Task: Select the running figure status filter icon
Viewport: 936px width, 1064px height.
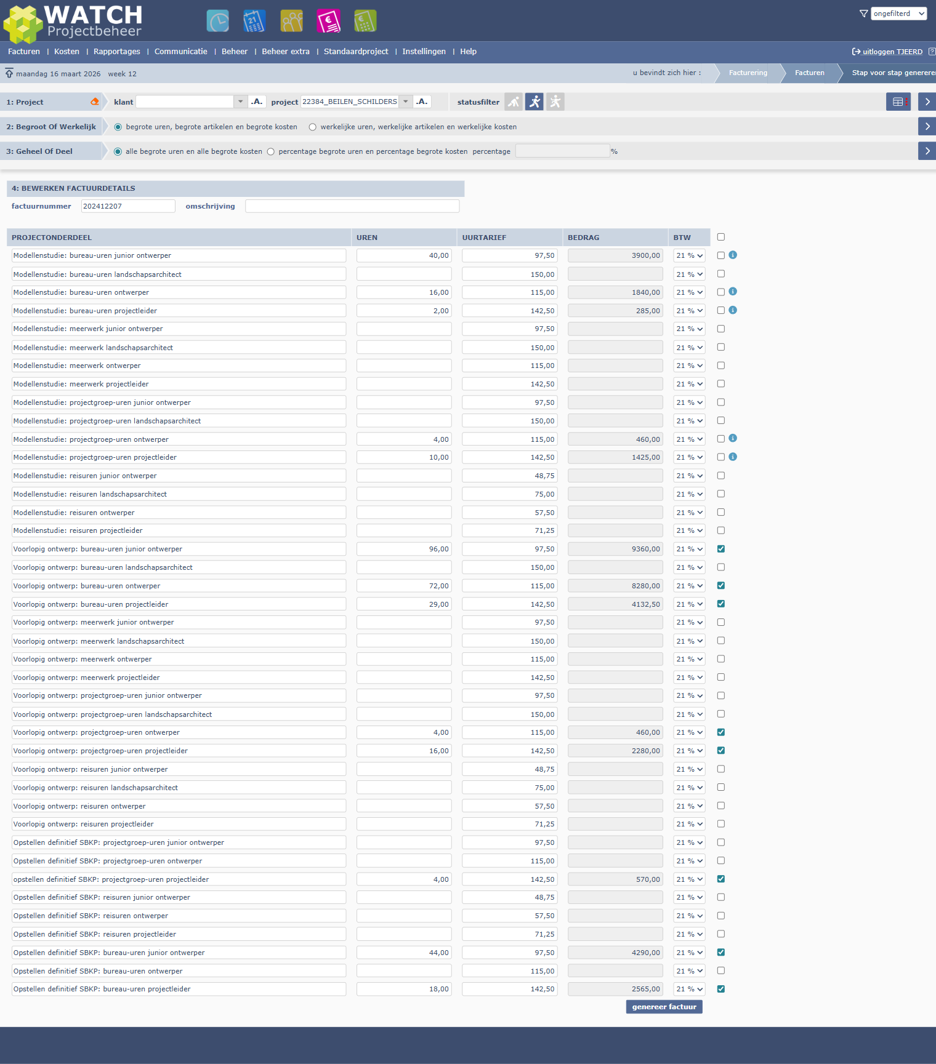Action: tap(535, 102)
